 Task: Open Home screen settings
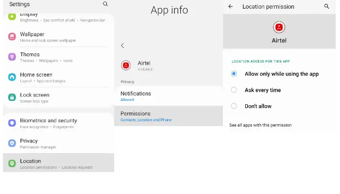coord(59,77)
